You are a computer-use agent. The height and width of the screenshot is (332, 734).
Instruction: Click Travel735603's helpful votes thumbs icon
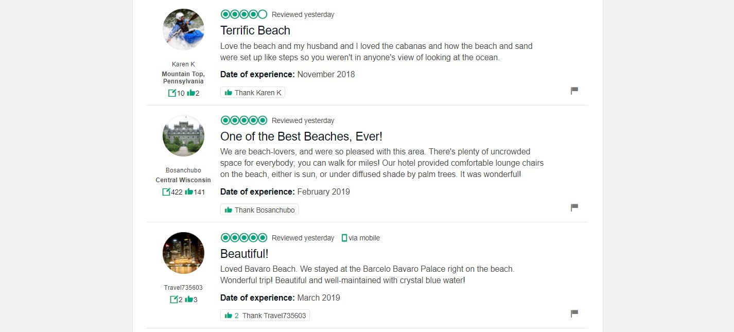pyautogui.click(x=189, y=300)
